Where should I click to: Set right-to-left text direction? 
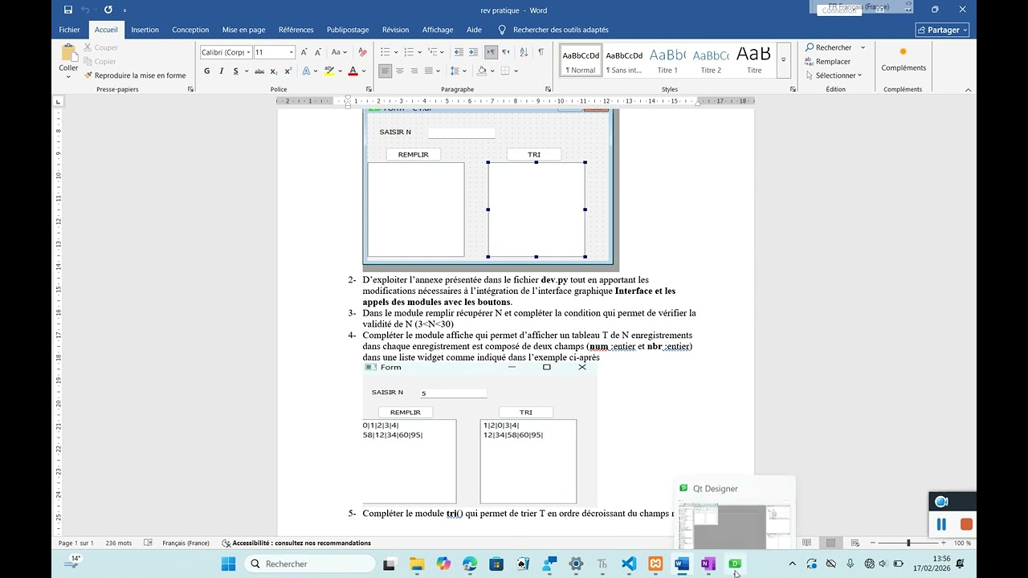coord(505,52)
